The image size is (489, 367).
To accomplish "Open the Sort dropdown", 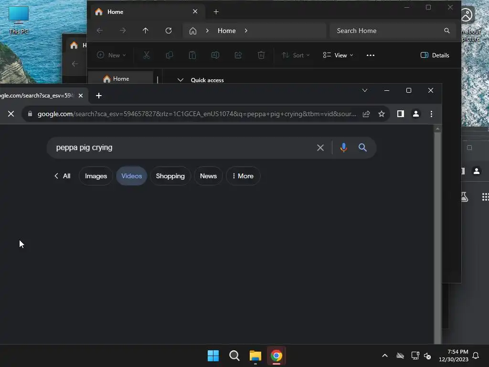I will (x=296, y=55).
